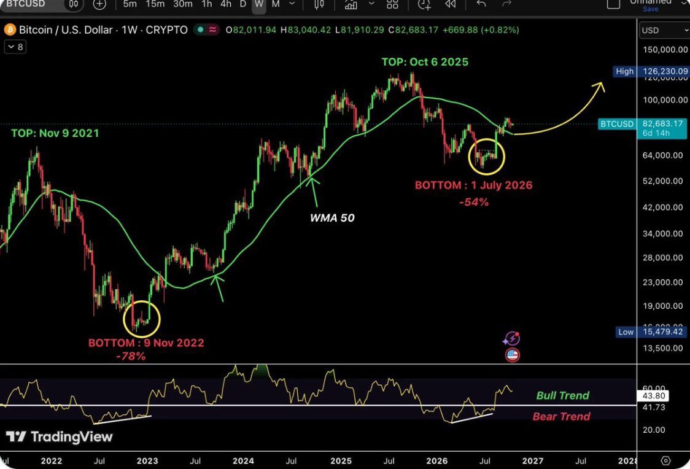Click the compare symbols icon beside BTCUSD

click(x=74, y=4)
